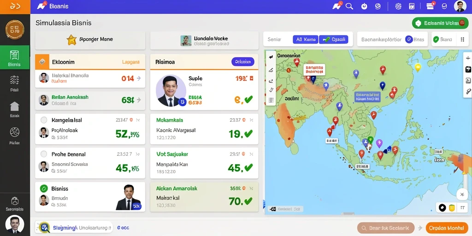Viewport: 472px width, 236px height.
Task: Toggle the Kamgelralsal radio circle
Action: (44, 120)
